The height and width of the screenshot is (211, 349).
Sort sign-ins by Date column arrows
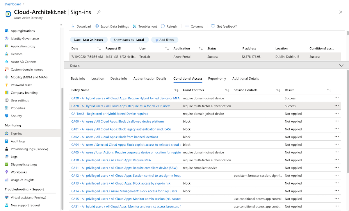[99, 49]
